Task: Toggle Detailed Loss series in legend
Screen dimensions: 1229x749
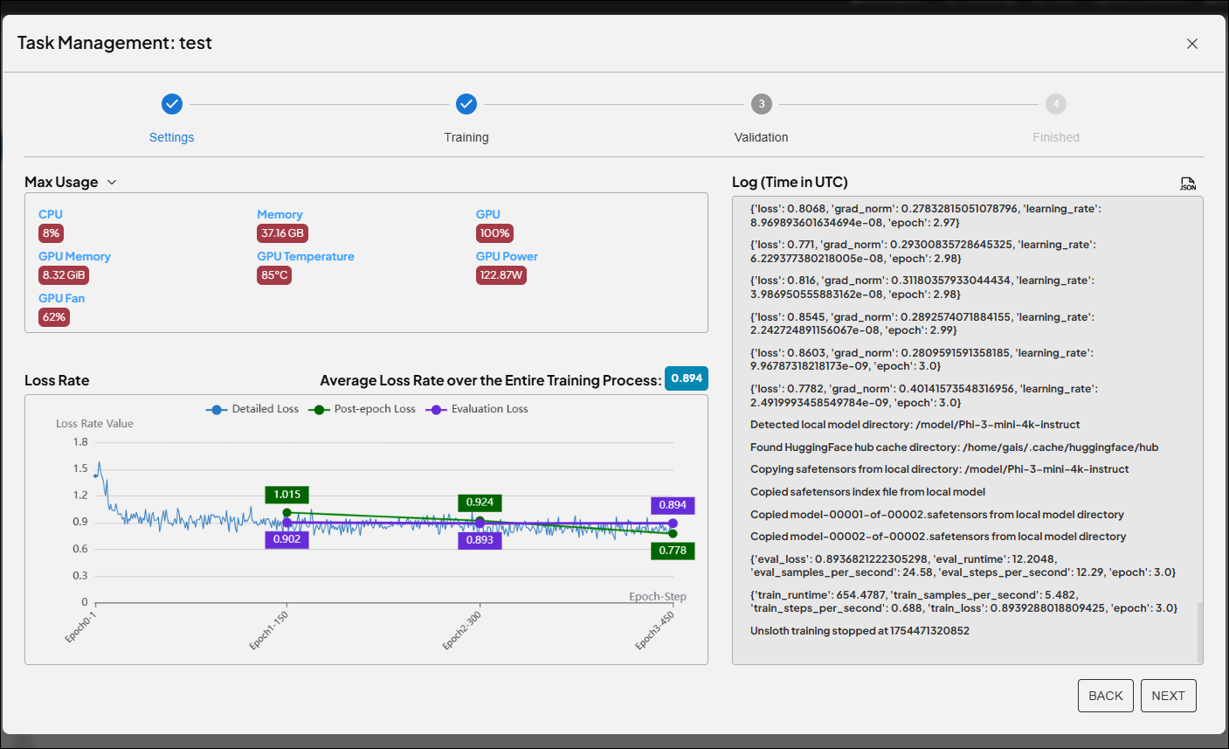Action: tap(253, 409)
